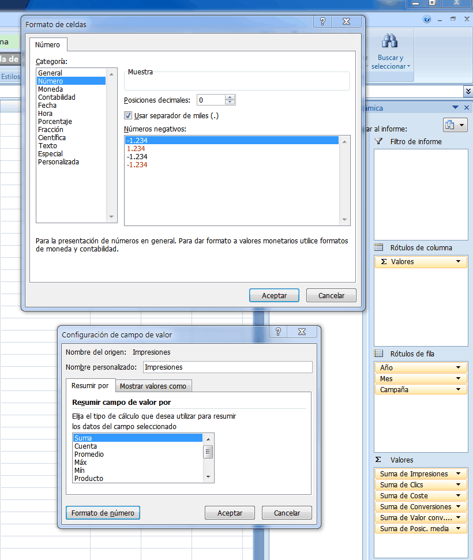Open the Suma de Impresiones dropdown
This screenshot has height=560, width=473.
459,473
